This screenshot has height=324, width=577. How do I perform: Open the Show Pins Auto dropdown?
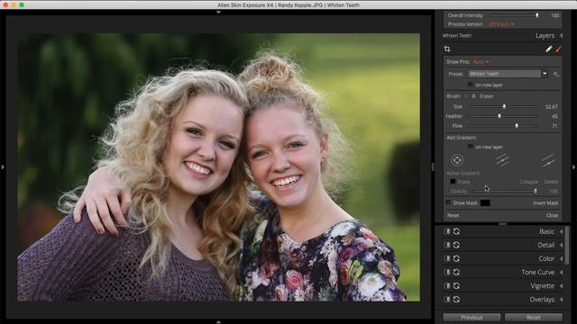point(481,62)
